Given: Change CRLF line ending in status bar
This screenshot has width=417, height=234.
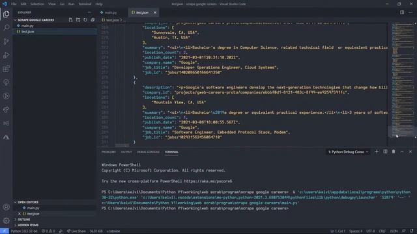Looking at the screenshot, I should (x=382, y=231).
